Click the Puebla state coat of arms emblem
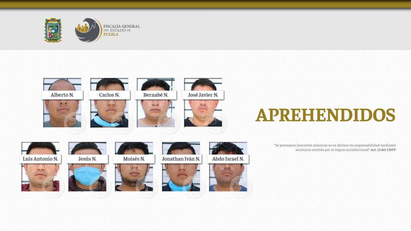The width and height of the screenshot is (411, 231). pyautogui.click(x=53, y=30)
